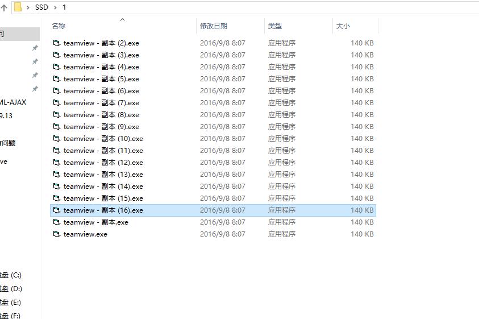Select SSD in the address breadcrumb
Image resolution: width=479 pixels, height=319 pixels.
click(41, 7)
